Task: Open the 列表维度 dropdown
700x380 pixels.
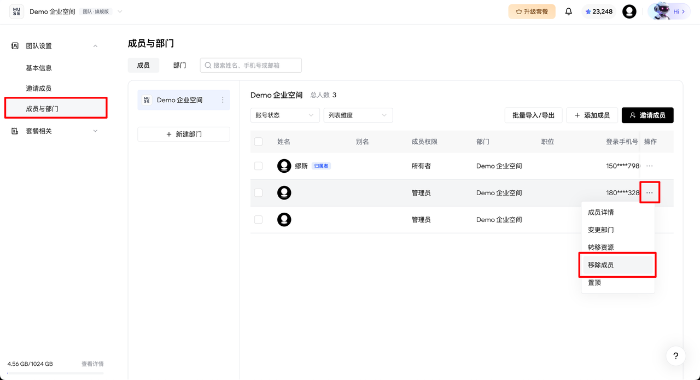Action: [358, 115]
